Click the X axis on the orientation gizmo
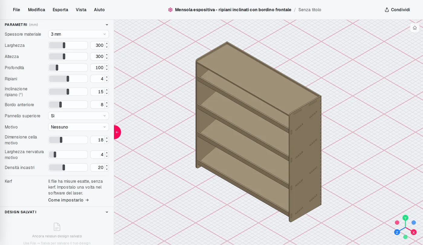 pyautogui.click(x=414, y=232)
